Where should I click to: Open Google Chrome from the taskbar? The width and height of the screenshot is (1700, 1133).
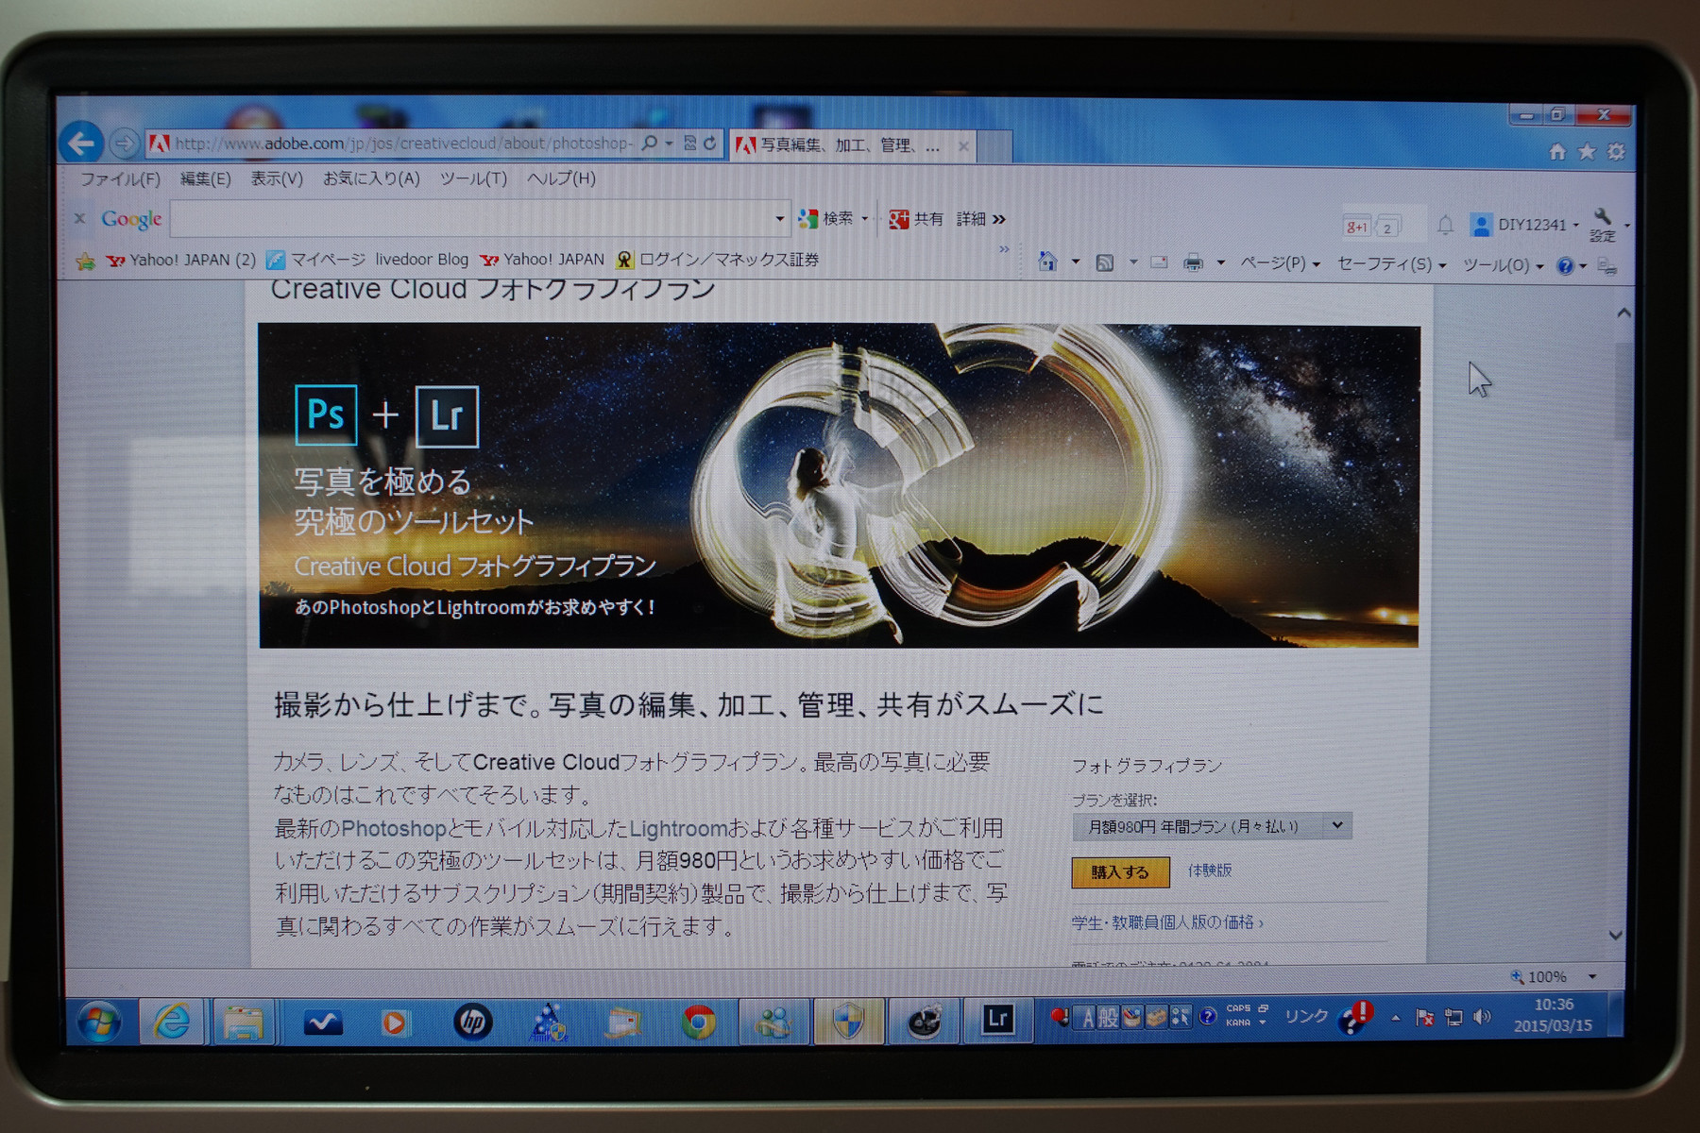coord(699,1023)
